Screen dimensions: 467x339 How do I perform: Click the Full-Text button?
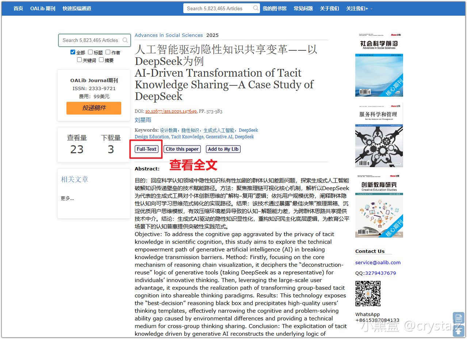click(x=146, y=149)
